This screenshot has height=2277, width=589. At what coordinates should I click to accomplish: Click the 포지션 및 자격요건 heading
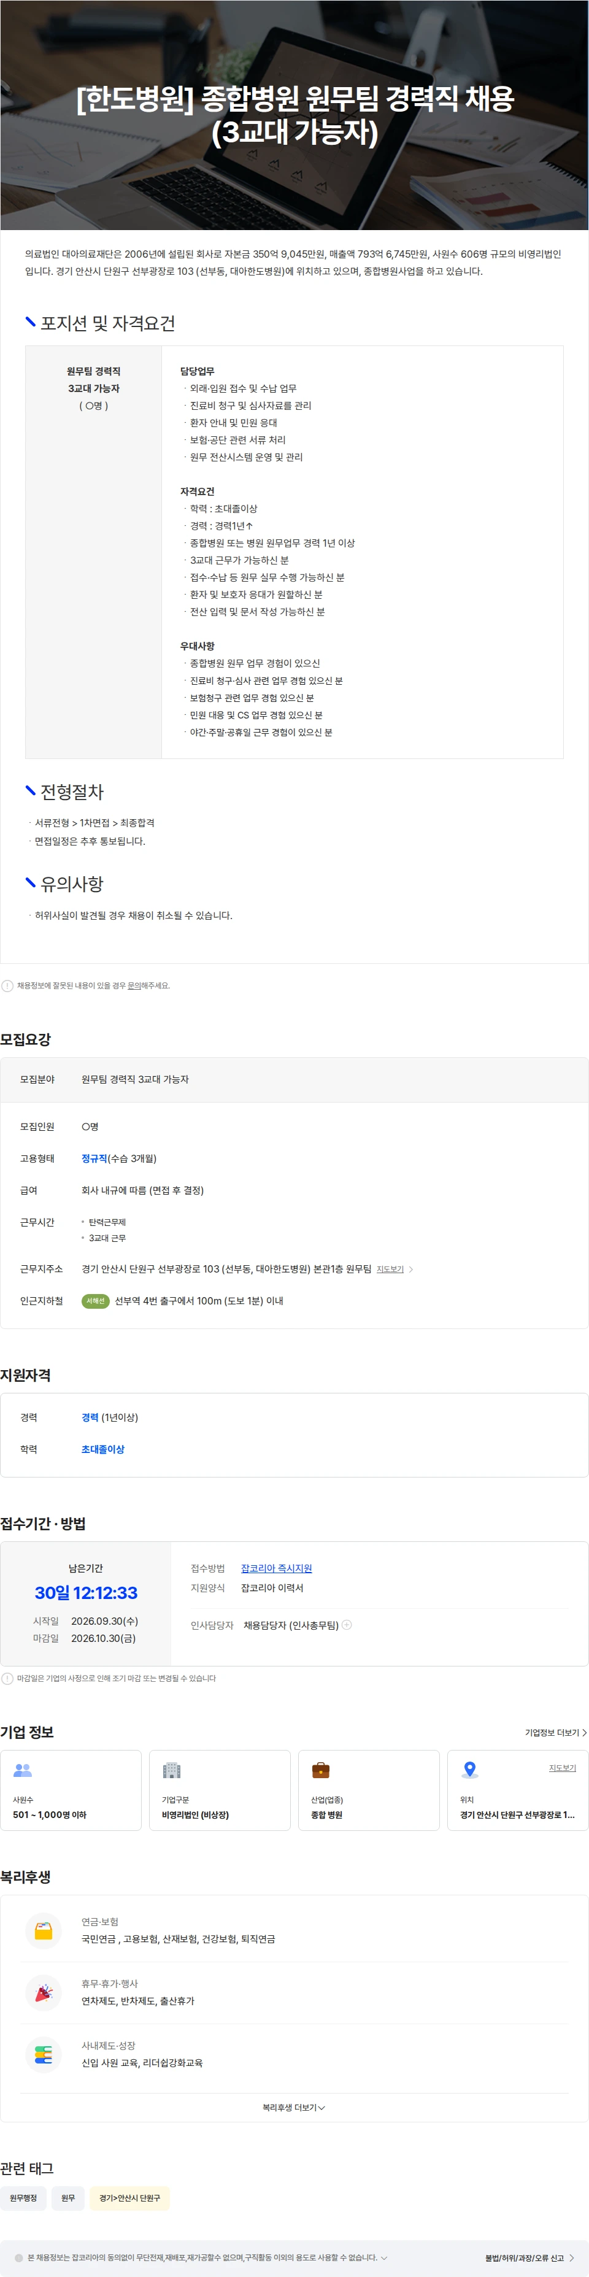[108, 323]
